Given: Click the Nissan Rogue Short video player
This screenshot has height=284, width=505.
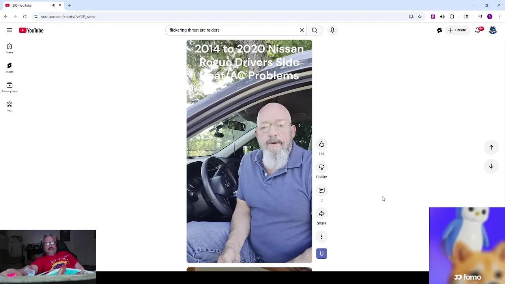Looking at the screenshot, I should pyautogui.click(x=249, y=151).
